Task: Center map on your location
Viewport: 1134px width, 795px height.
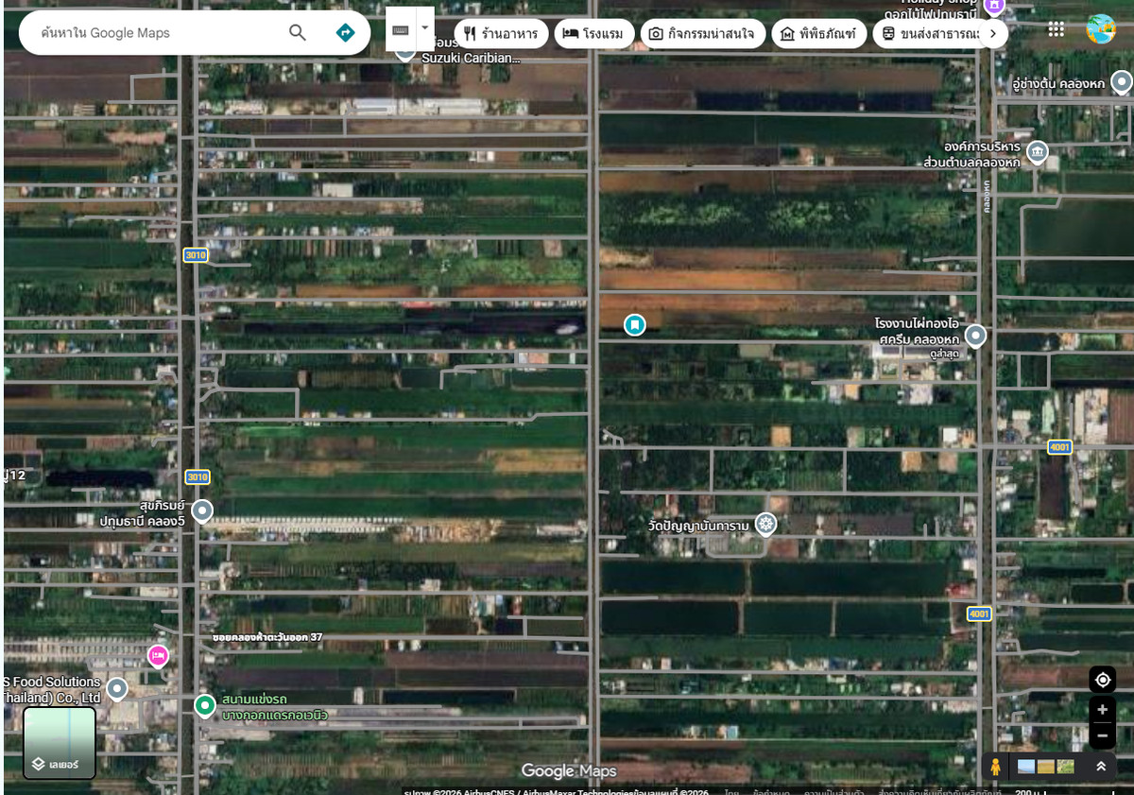Action: pos(1102,680)
